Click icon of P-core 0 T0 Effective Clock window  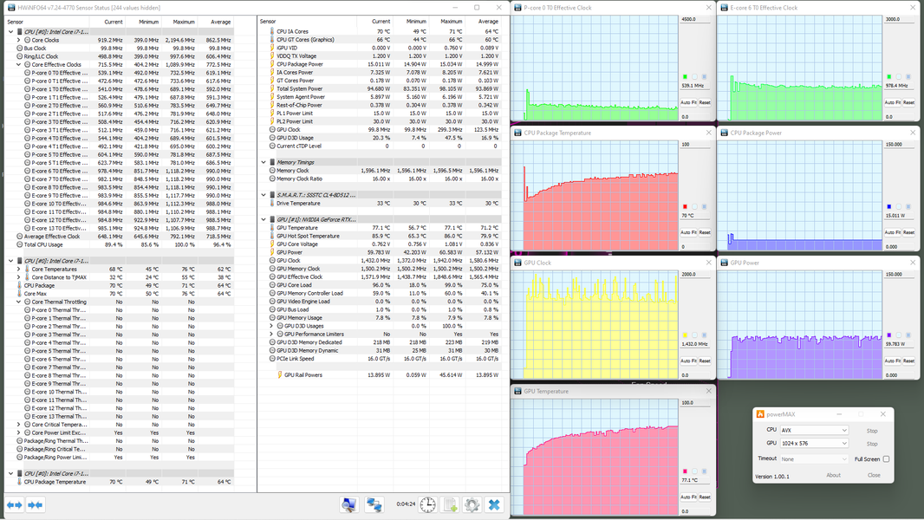point(518,8)
